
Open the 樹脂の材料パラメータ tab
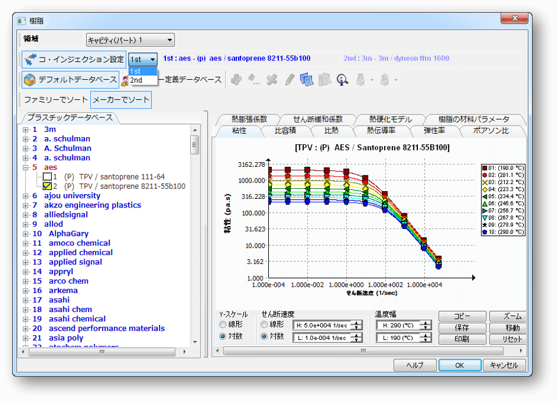pos(474,119)
